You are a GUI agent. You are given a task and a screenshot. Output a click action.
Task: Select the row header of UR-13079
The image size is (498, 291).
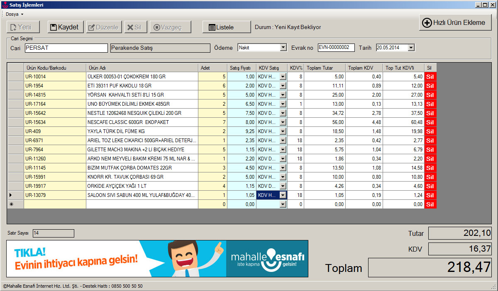15,195
